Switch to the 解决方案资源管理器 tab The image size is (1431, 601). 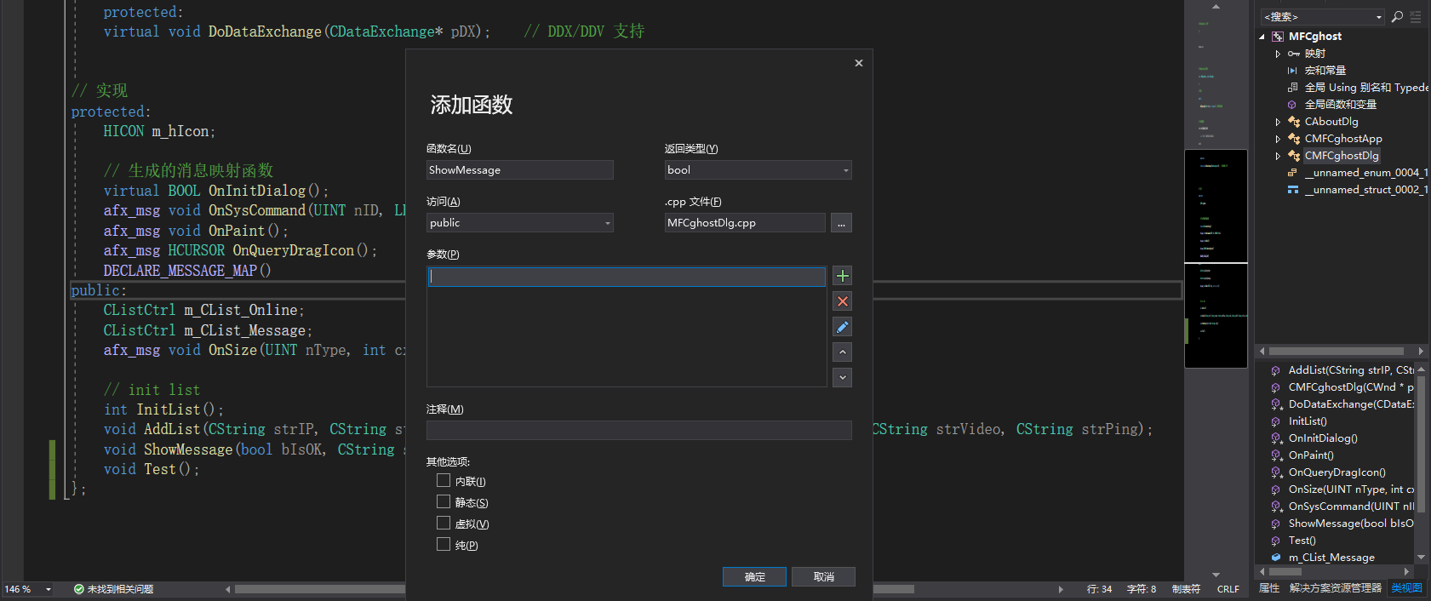(1336, 588)
